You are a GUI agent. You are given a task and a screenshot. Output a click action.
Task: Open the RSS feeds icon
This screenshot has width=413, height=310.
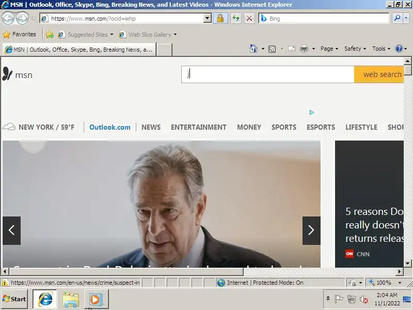[x=272, y=49]
